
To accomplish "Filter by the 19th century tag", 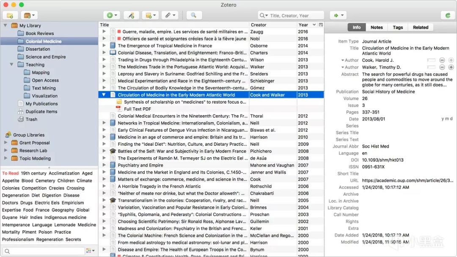I will [x=33, y=173].
